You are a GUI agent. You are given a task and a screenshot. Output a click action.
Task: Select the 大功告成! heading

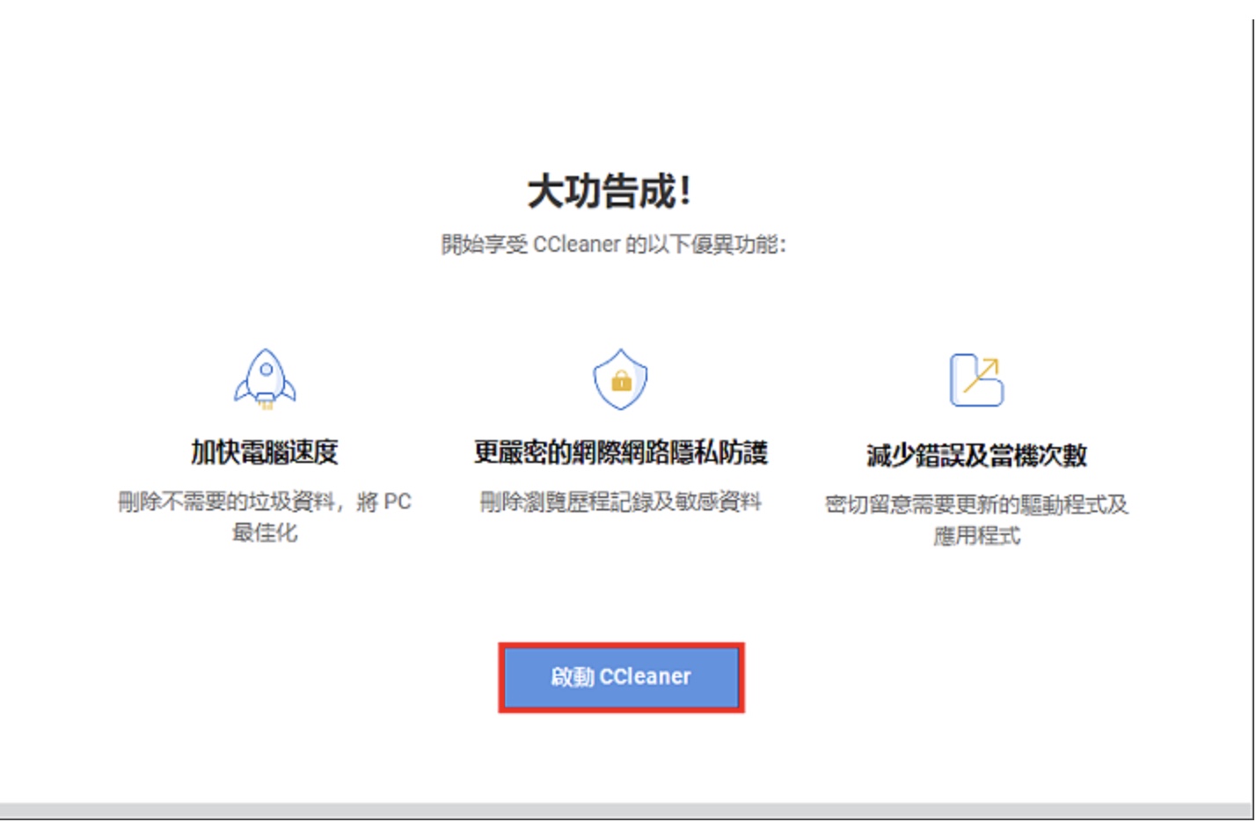tap(610, 191)
